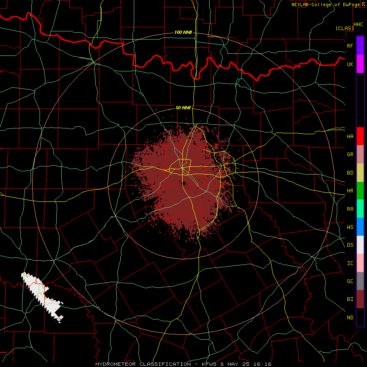Screen dimensions: 367x367
Task: Click the RF purple legend swatch
Action: tap(360, 46)
